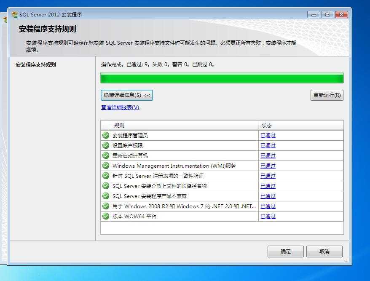Open 已通过 link for 长路径名称 rule
370x281 pixels.
(x=268, y=186)
